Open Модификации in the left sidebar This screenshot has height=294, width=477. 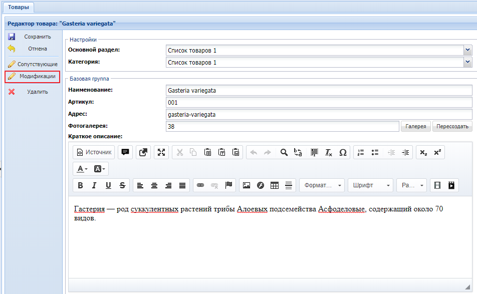[32, 76]
